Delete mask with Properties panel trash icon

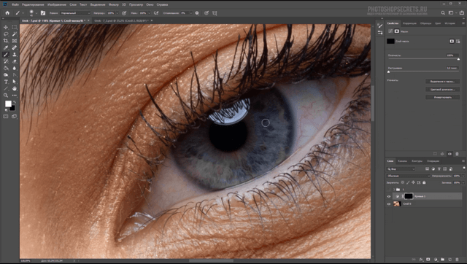(x=457, y=154)
